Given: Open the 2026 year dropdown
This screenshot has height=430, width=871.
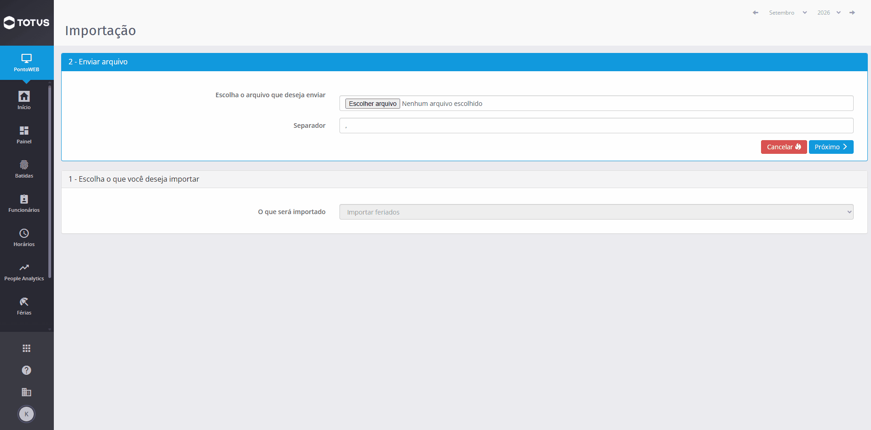Looking at the screenshot, I should [829, 13].
